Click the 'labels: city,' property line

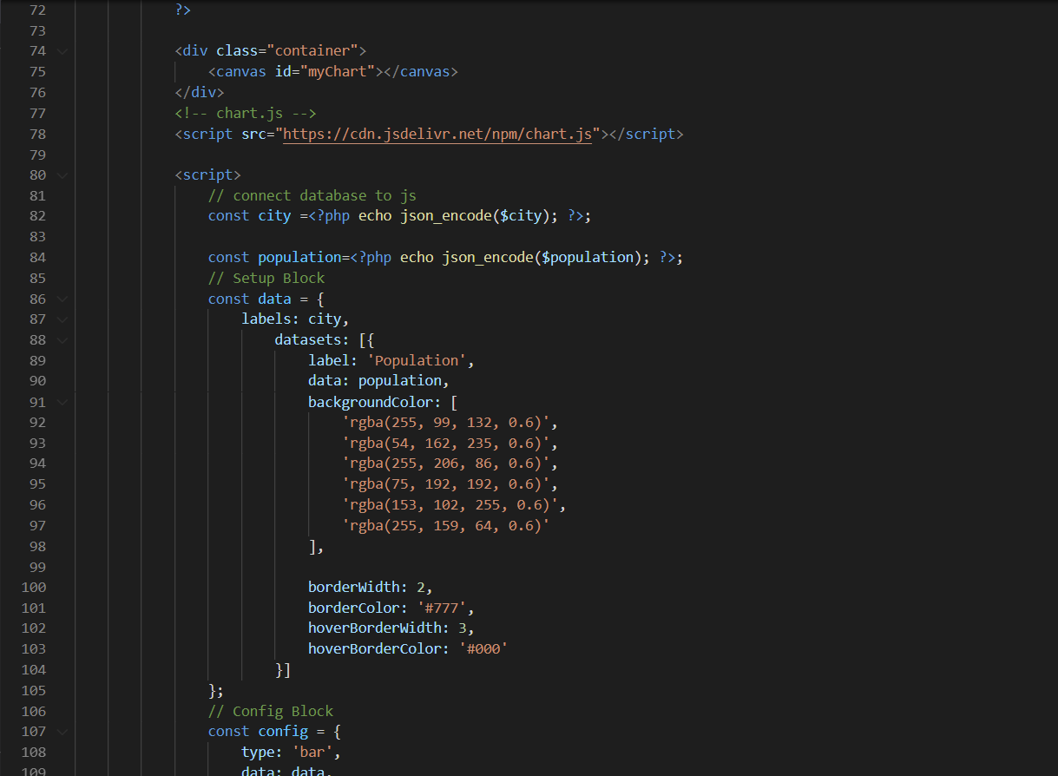[x=295, y=319]
